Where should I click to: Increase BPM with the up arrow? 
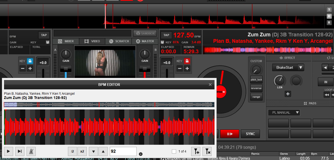(x=103, y=151)
